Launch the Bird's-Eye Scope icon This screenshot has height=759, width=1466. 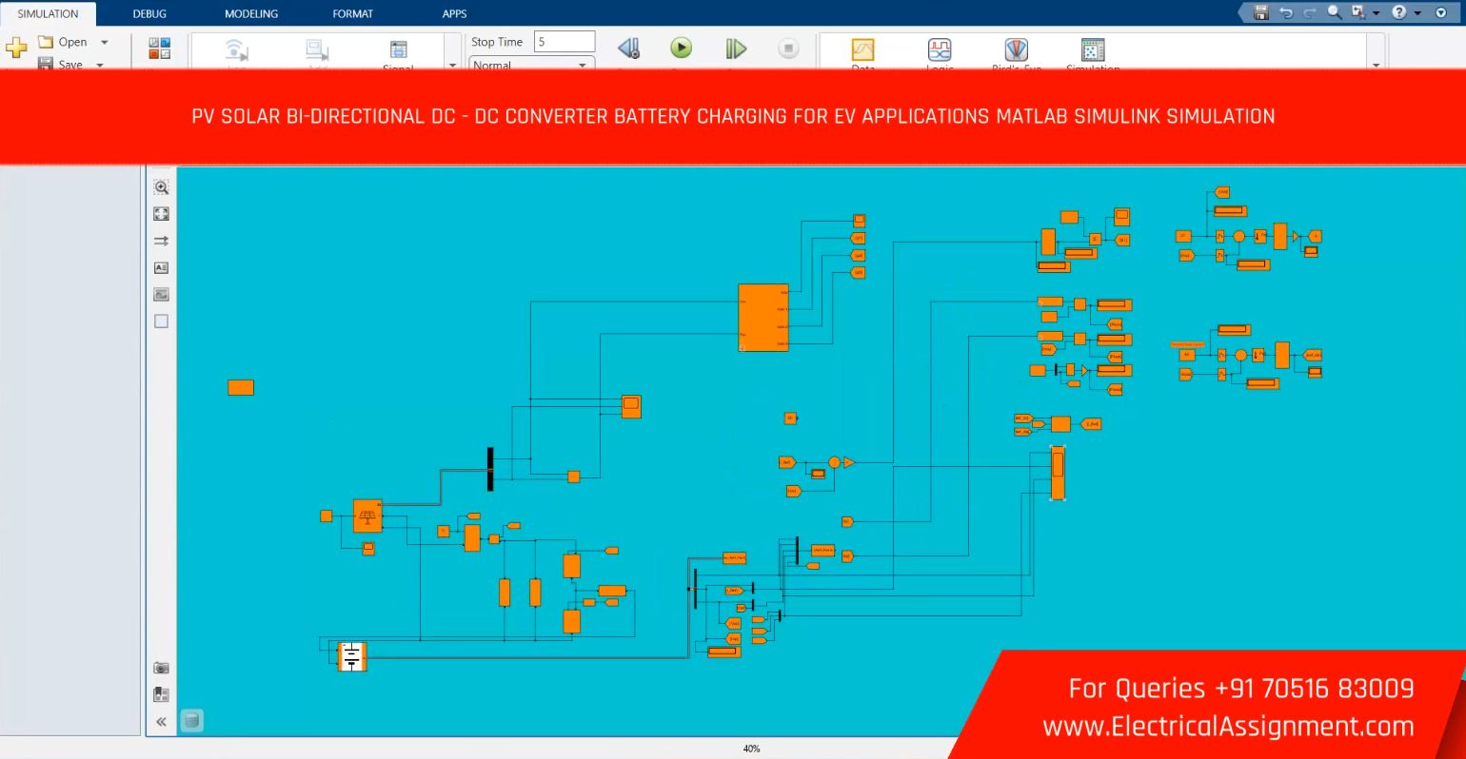(1016, 49)
